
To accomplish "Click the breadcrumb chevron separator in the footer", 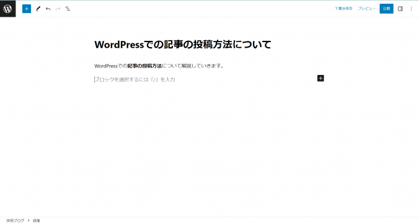I will (x=29, y=221).
